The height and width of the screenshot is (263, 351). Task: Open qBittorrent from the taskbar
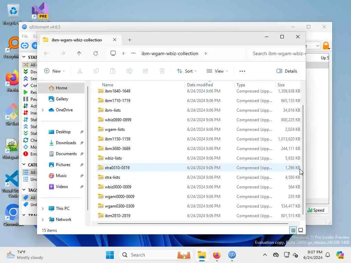click(x=232, y=255)
